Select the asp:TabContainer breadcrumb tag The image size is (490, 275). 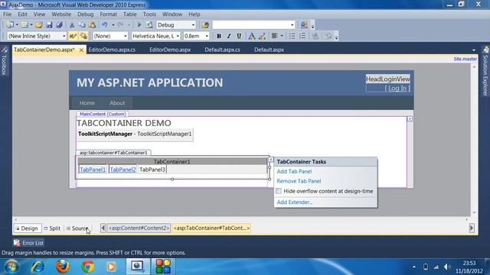pos(211,228)
